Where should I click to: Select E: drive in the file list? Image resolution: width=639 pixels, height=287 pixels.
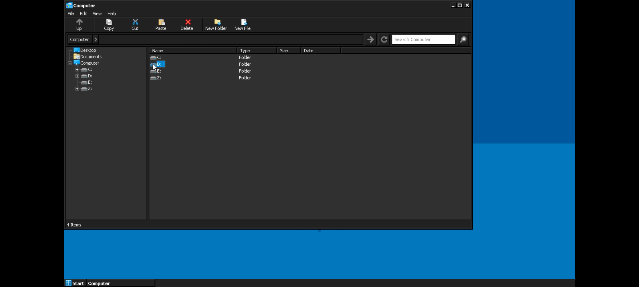pyautogui.click(x=159, y=71)
